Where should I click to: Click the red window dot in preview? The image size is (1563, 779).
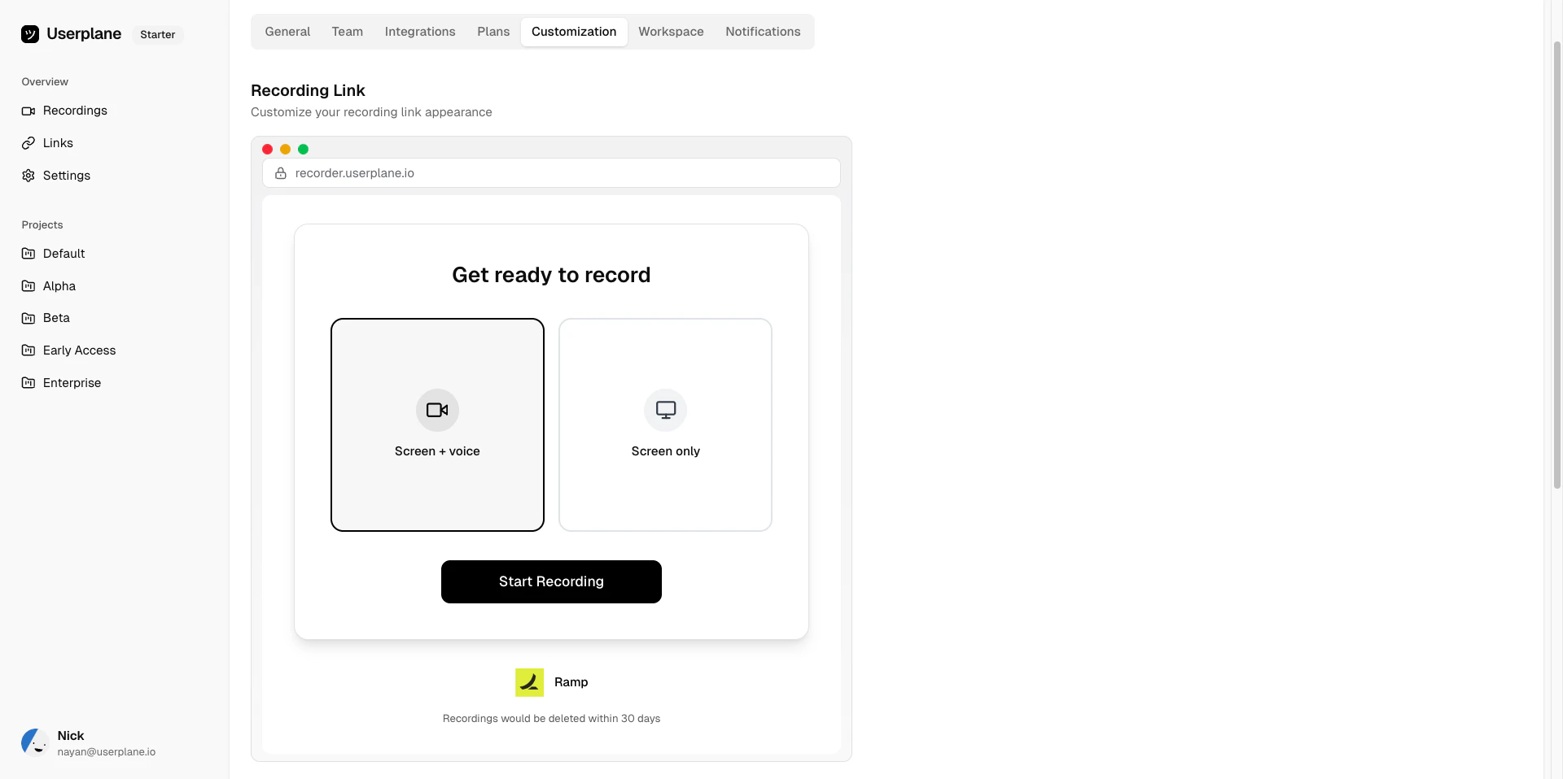click(x=267, y=149)
